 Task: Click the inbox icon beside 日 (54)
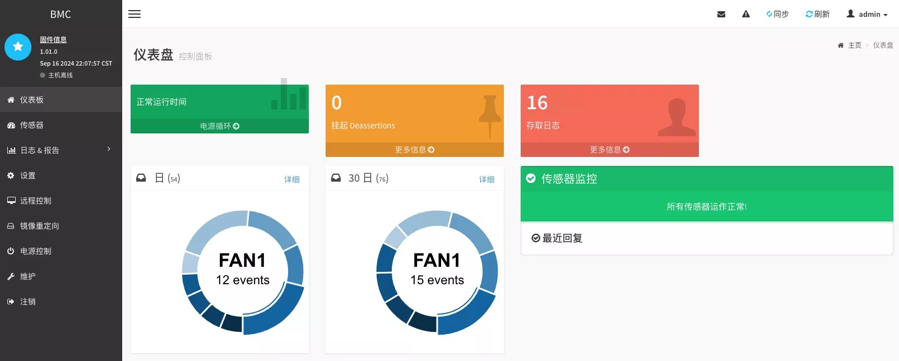141,178
